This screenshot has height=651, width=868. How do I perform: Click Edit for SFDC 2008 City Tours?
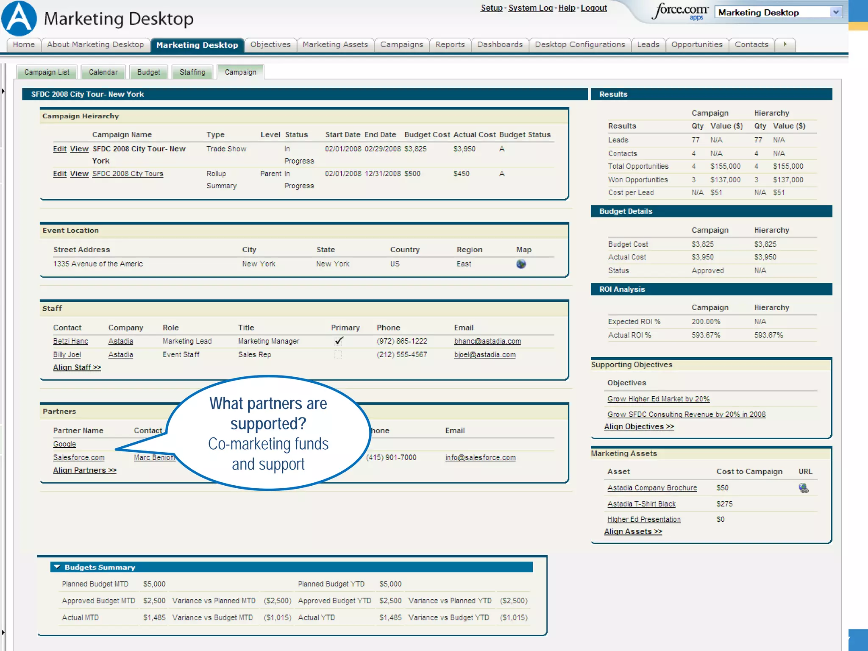coord(59,174)
